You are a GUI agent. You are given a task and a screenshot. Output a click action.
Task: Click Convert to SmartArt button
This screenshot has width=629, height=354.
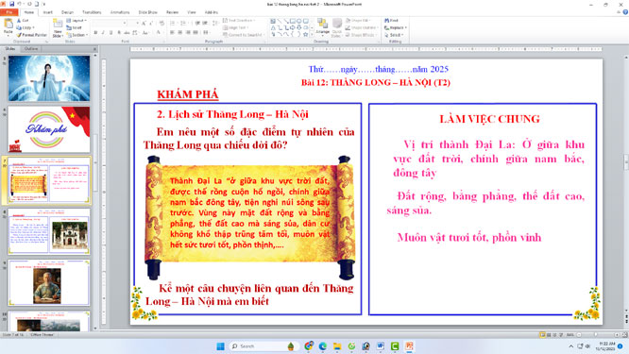tap(243, 35)
